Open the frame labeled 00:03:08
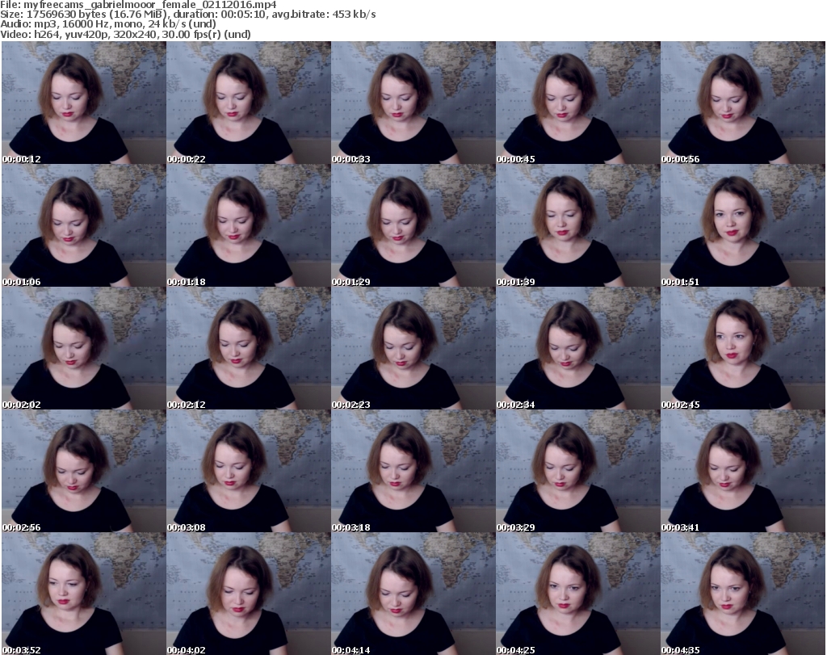Screen dimensions: 827x655 coord(248,471)
